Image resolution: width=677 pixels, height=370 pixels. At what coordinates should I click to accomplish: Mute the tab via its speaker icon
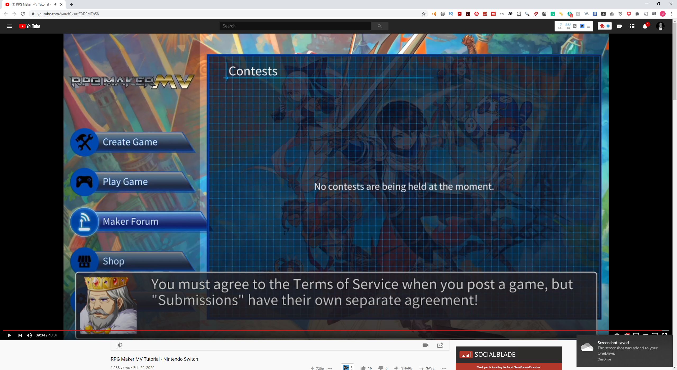[56, 4]
